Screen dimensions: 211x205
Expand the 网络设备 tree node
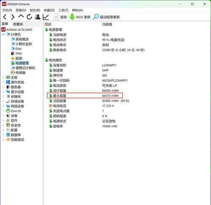(3, 106)
